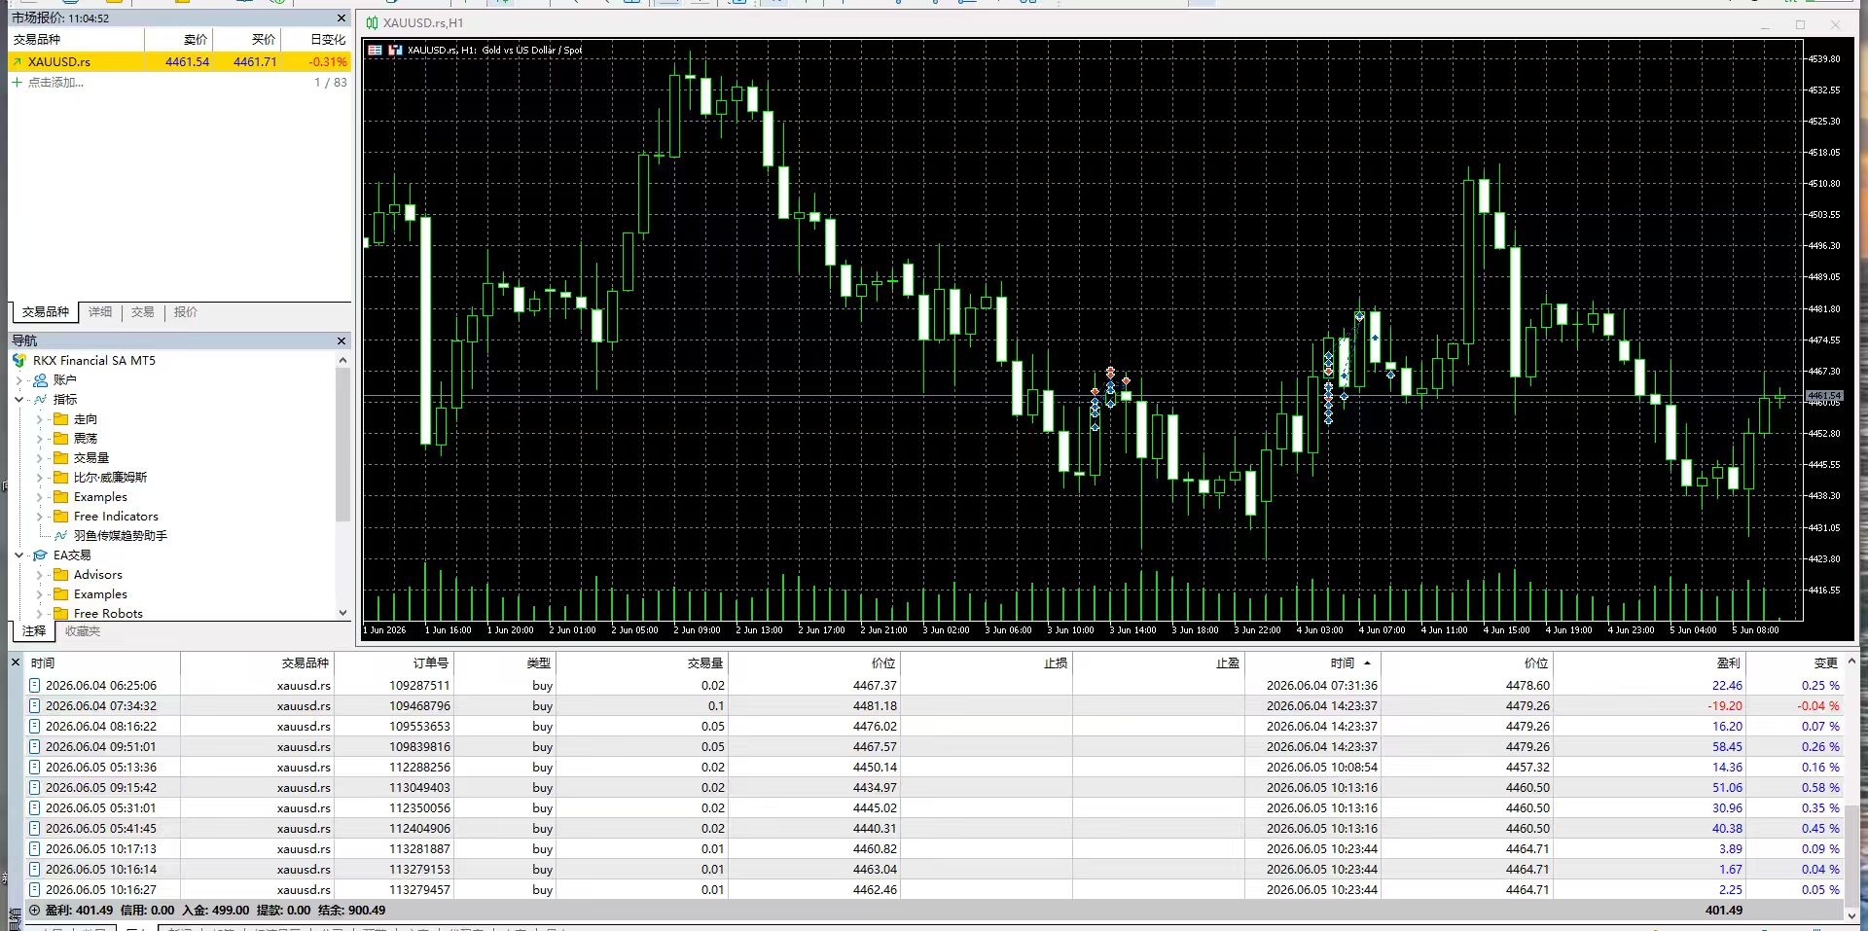
Task: Select the 羽鱼传媒趋势助手 indicator icon
Action: [60, 536]
